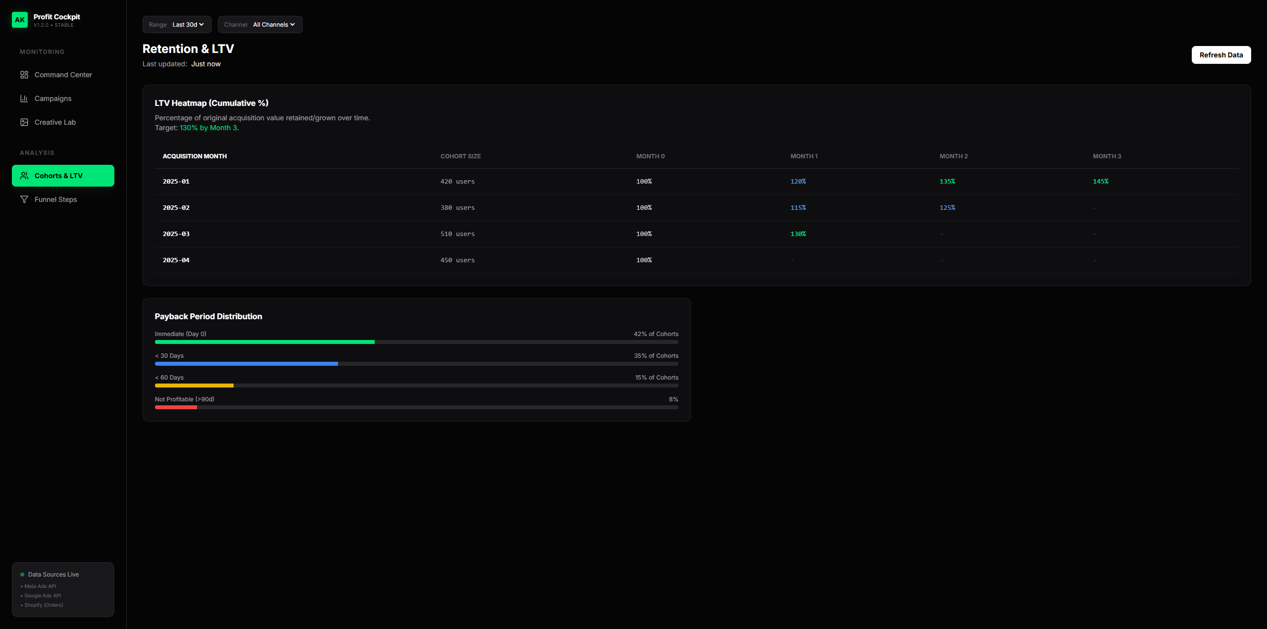
Task: Toggle the Meta Ads API source entry
Action: pyautogui.click(x=40, y=586)
